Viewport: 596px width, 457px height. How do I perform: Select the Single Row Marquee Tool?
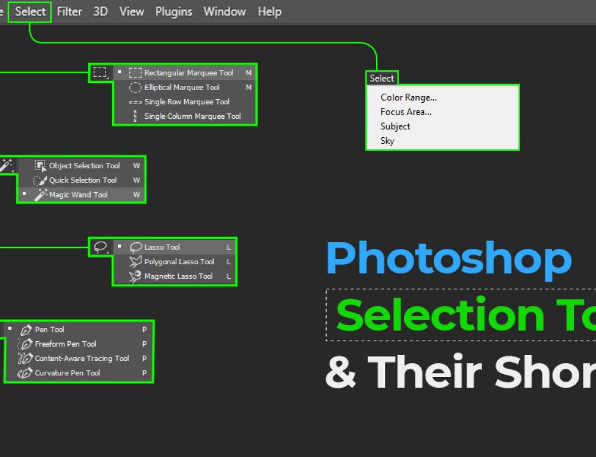pos(187,101)
